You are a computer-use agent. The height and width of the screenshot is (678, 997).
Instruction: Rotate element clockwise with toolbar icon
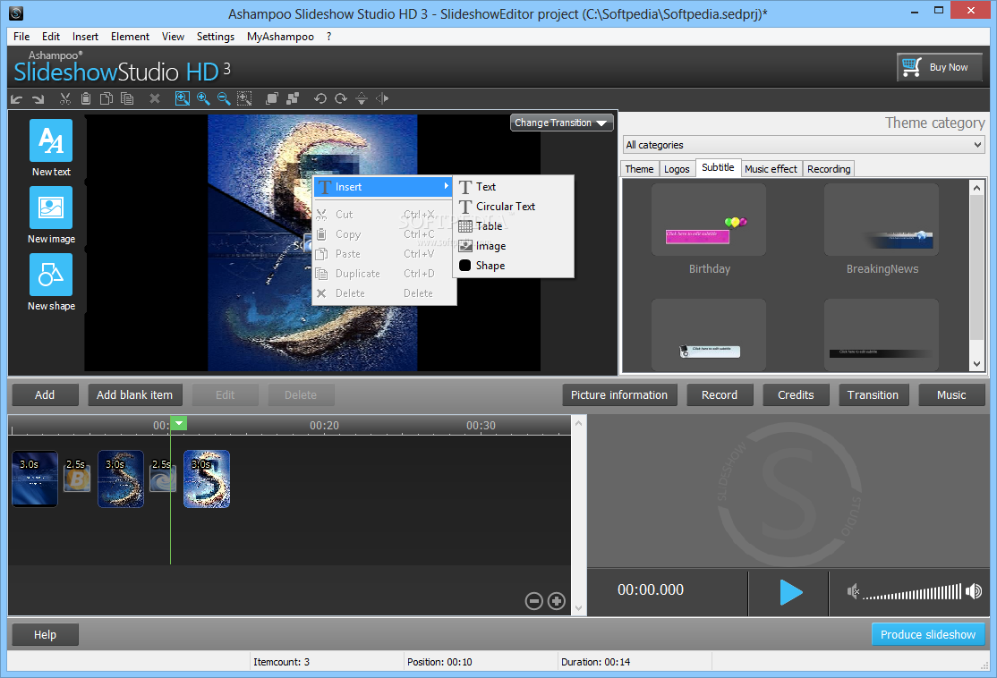pyautogui.click(x=341, y=98)
